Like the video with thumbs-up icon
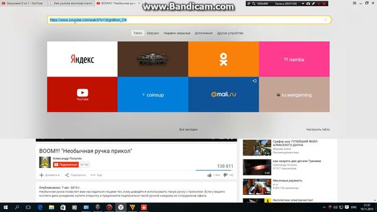The height and width of the screenshot is (212, 377). [210, 175]
